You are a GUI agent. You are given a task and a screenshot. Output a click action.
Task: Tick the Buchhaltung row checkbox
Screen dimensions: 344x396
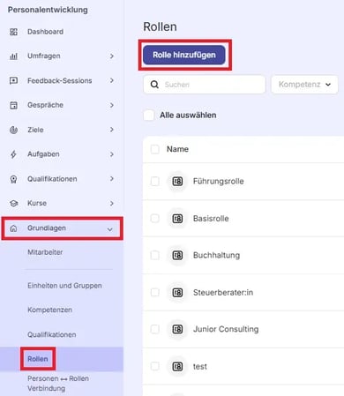coord(155,255)
